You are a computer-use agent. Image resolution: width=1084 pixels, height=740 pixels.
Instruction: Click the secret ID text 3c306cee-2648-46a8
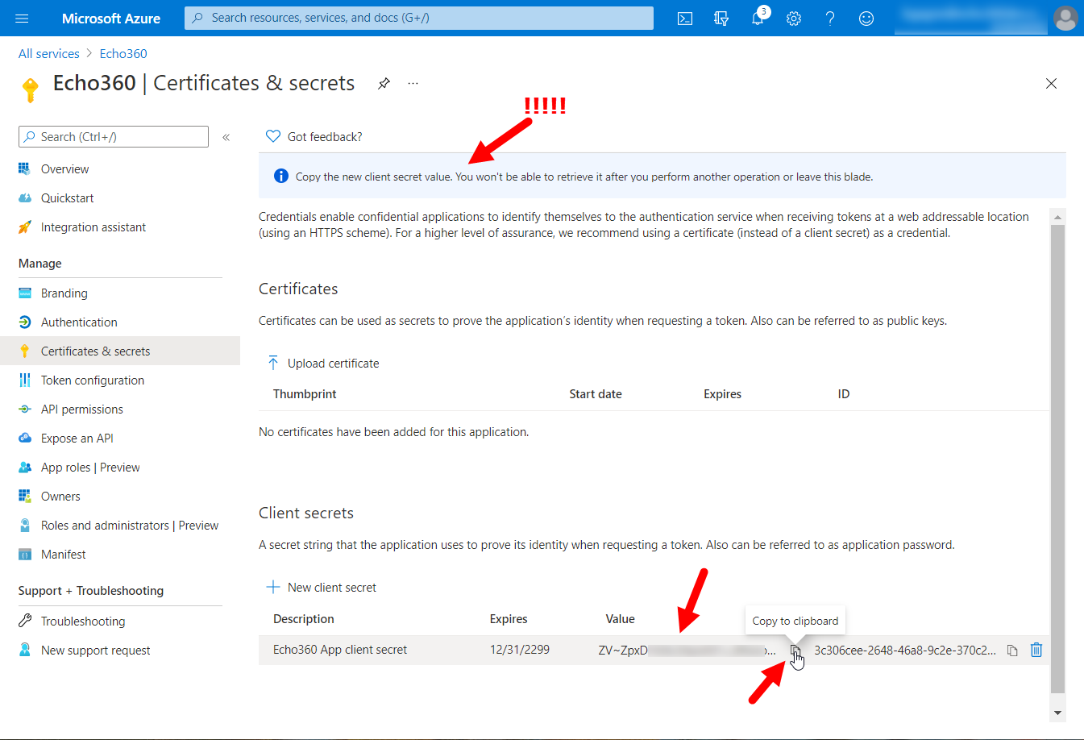point(905,651)
